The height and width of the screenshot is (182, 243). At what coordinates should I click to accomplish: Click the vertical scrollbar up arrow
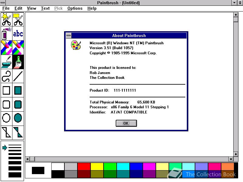(236, 15)
